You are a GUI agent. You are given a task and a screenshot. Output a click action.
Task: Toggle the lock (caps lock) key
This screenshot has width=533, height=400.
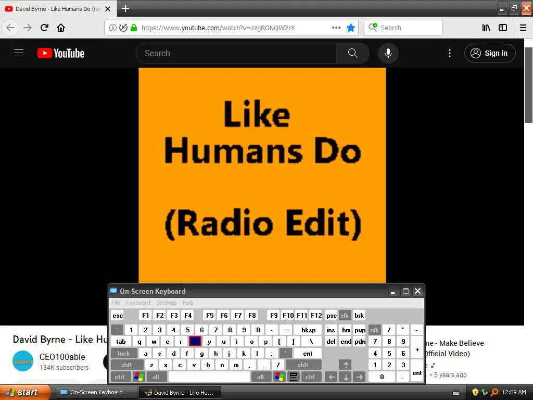(124, 354)
